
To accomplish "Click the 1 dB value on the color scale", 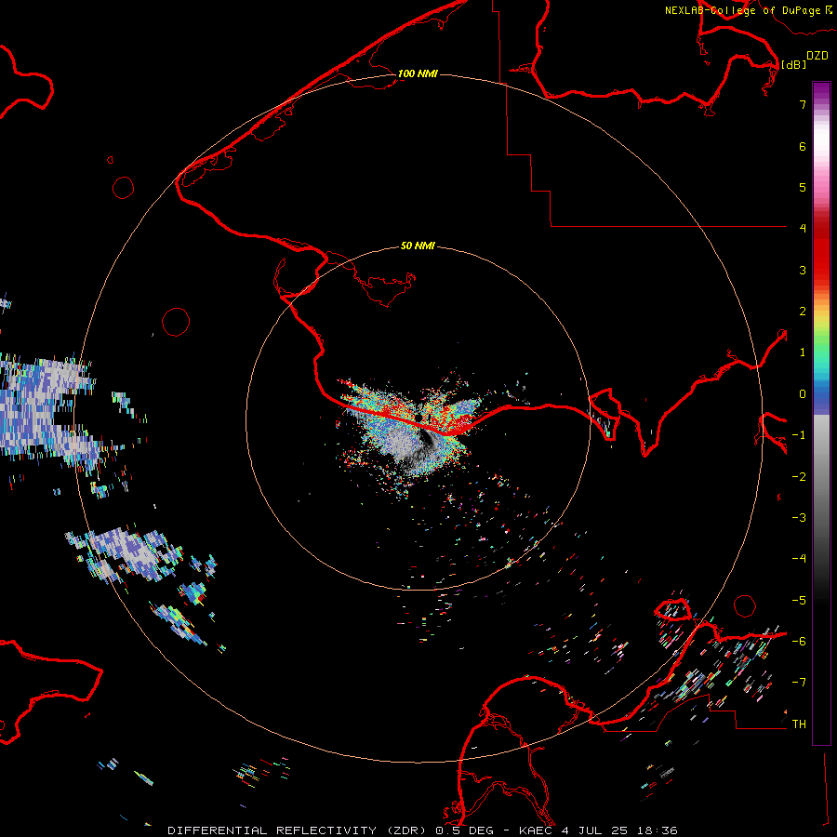I will pos(803,352).
